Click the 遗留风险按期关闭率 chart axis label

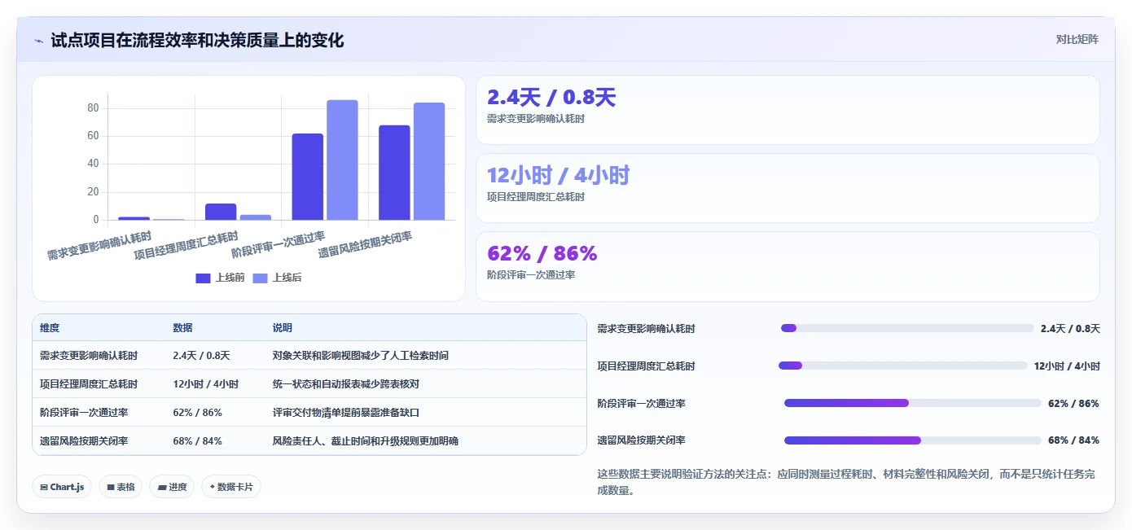pyautogui.click(x=365, y=244)
